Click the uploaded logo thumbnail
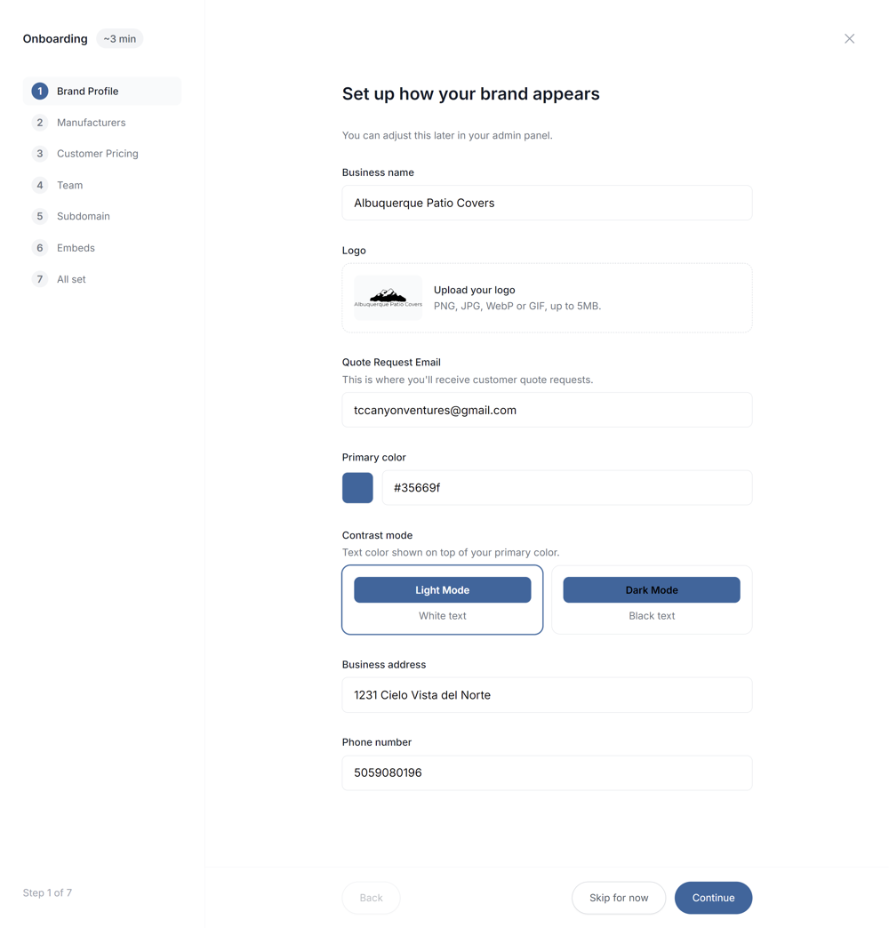Viewport: 889px width, 928px height. tap(388, 298)
